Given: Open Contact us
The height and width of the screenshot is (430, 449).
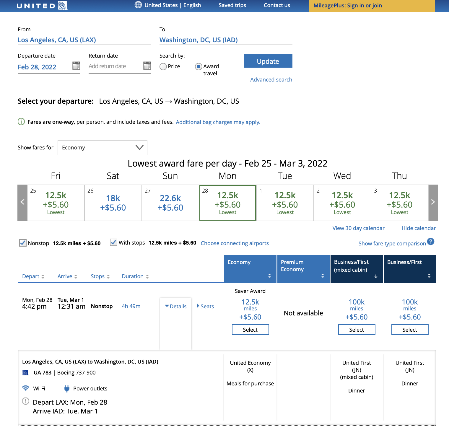Looking at the screenshot, I should (277, 5).
